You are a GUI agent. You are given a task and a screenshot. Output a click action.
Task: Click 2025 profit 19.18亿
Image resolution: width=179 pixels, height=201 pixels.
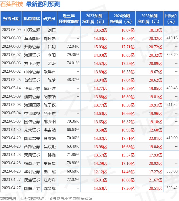[155, 122]
